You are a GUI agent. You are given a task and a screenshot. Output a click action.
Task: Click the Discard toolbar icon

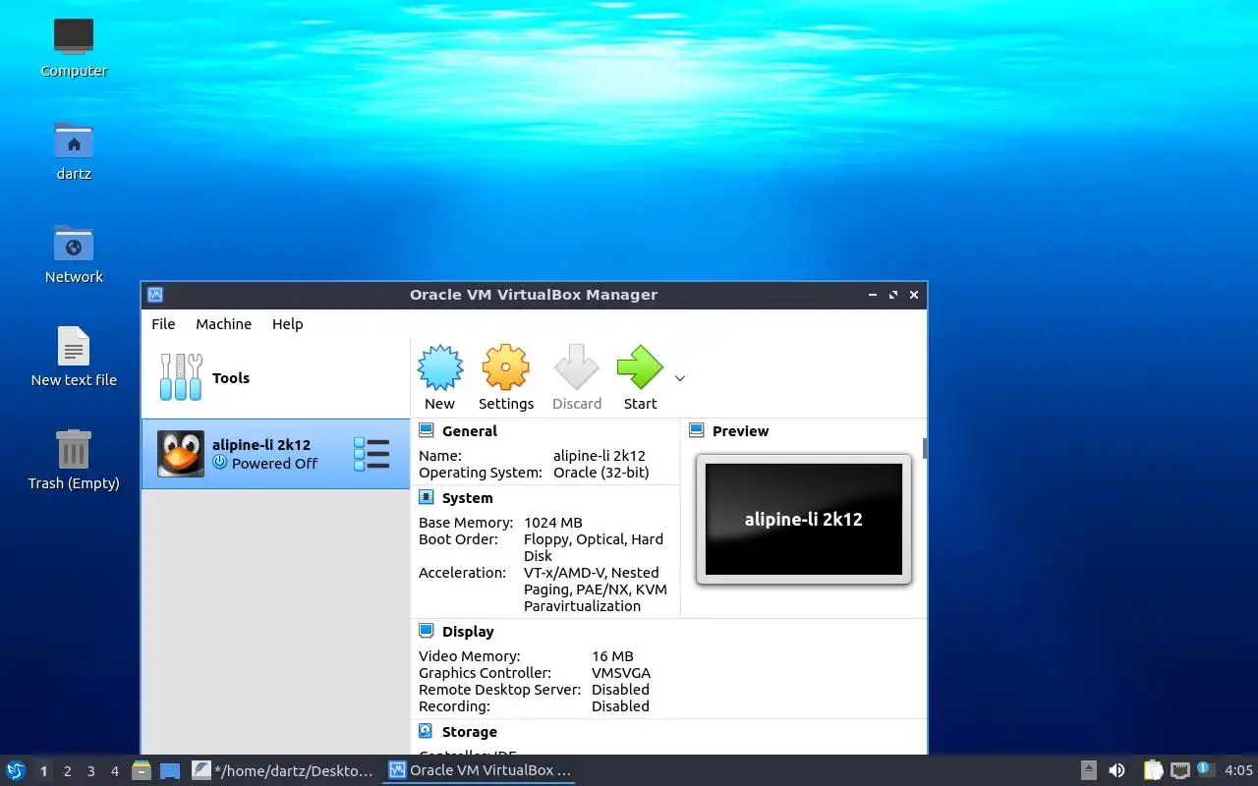[x=576, y=368]
